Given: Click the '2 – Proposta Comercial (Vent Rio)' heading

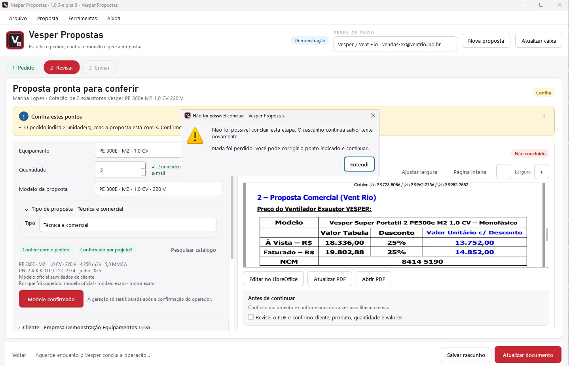Looking at the screenshot, I should click(x=317, y=197).
